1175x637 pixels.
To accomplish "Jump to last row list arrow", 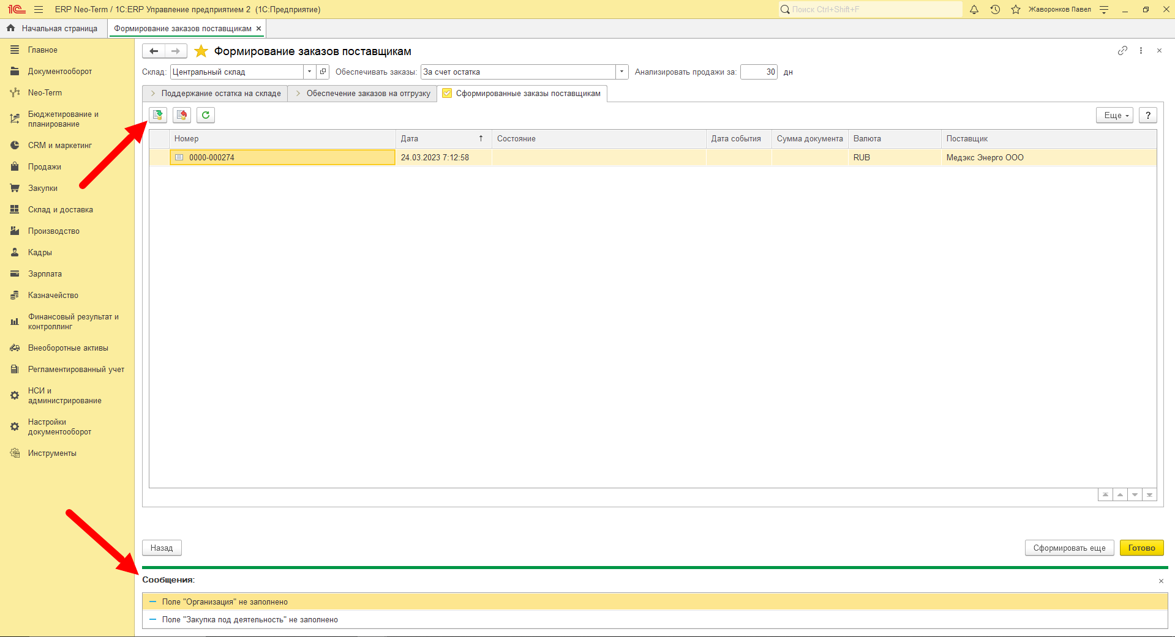I will [x=1149, y=494].
